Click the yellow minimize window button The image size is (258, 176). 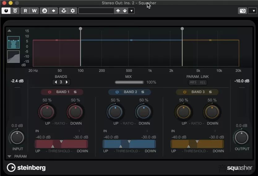click(11, 3)
